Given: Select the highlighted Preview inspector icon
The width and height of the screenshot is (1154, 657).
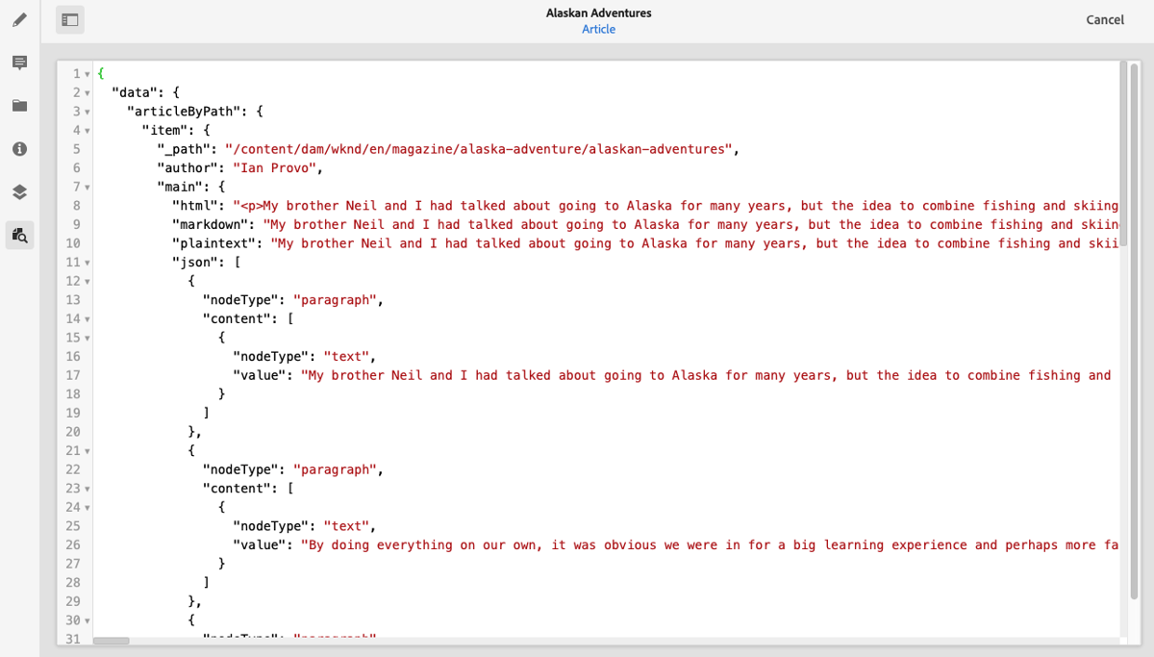Looking at the screenshot, I should (20, 235).
